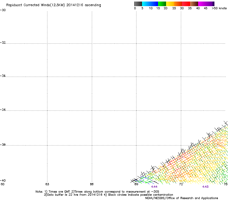Click the latitude label '-36'
The height and width of the screenshot is (200, 228).
pyautogui.click(x=3, y=110)
